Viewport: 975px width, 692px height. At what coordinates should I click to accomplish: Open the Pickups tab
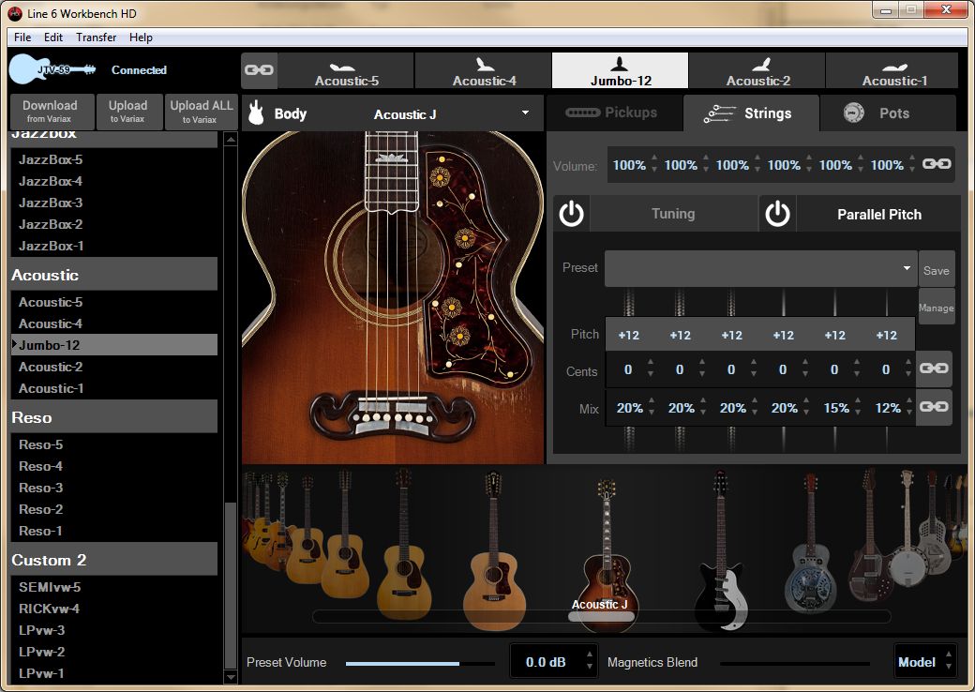(x=614, y=113)
